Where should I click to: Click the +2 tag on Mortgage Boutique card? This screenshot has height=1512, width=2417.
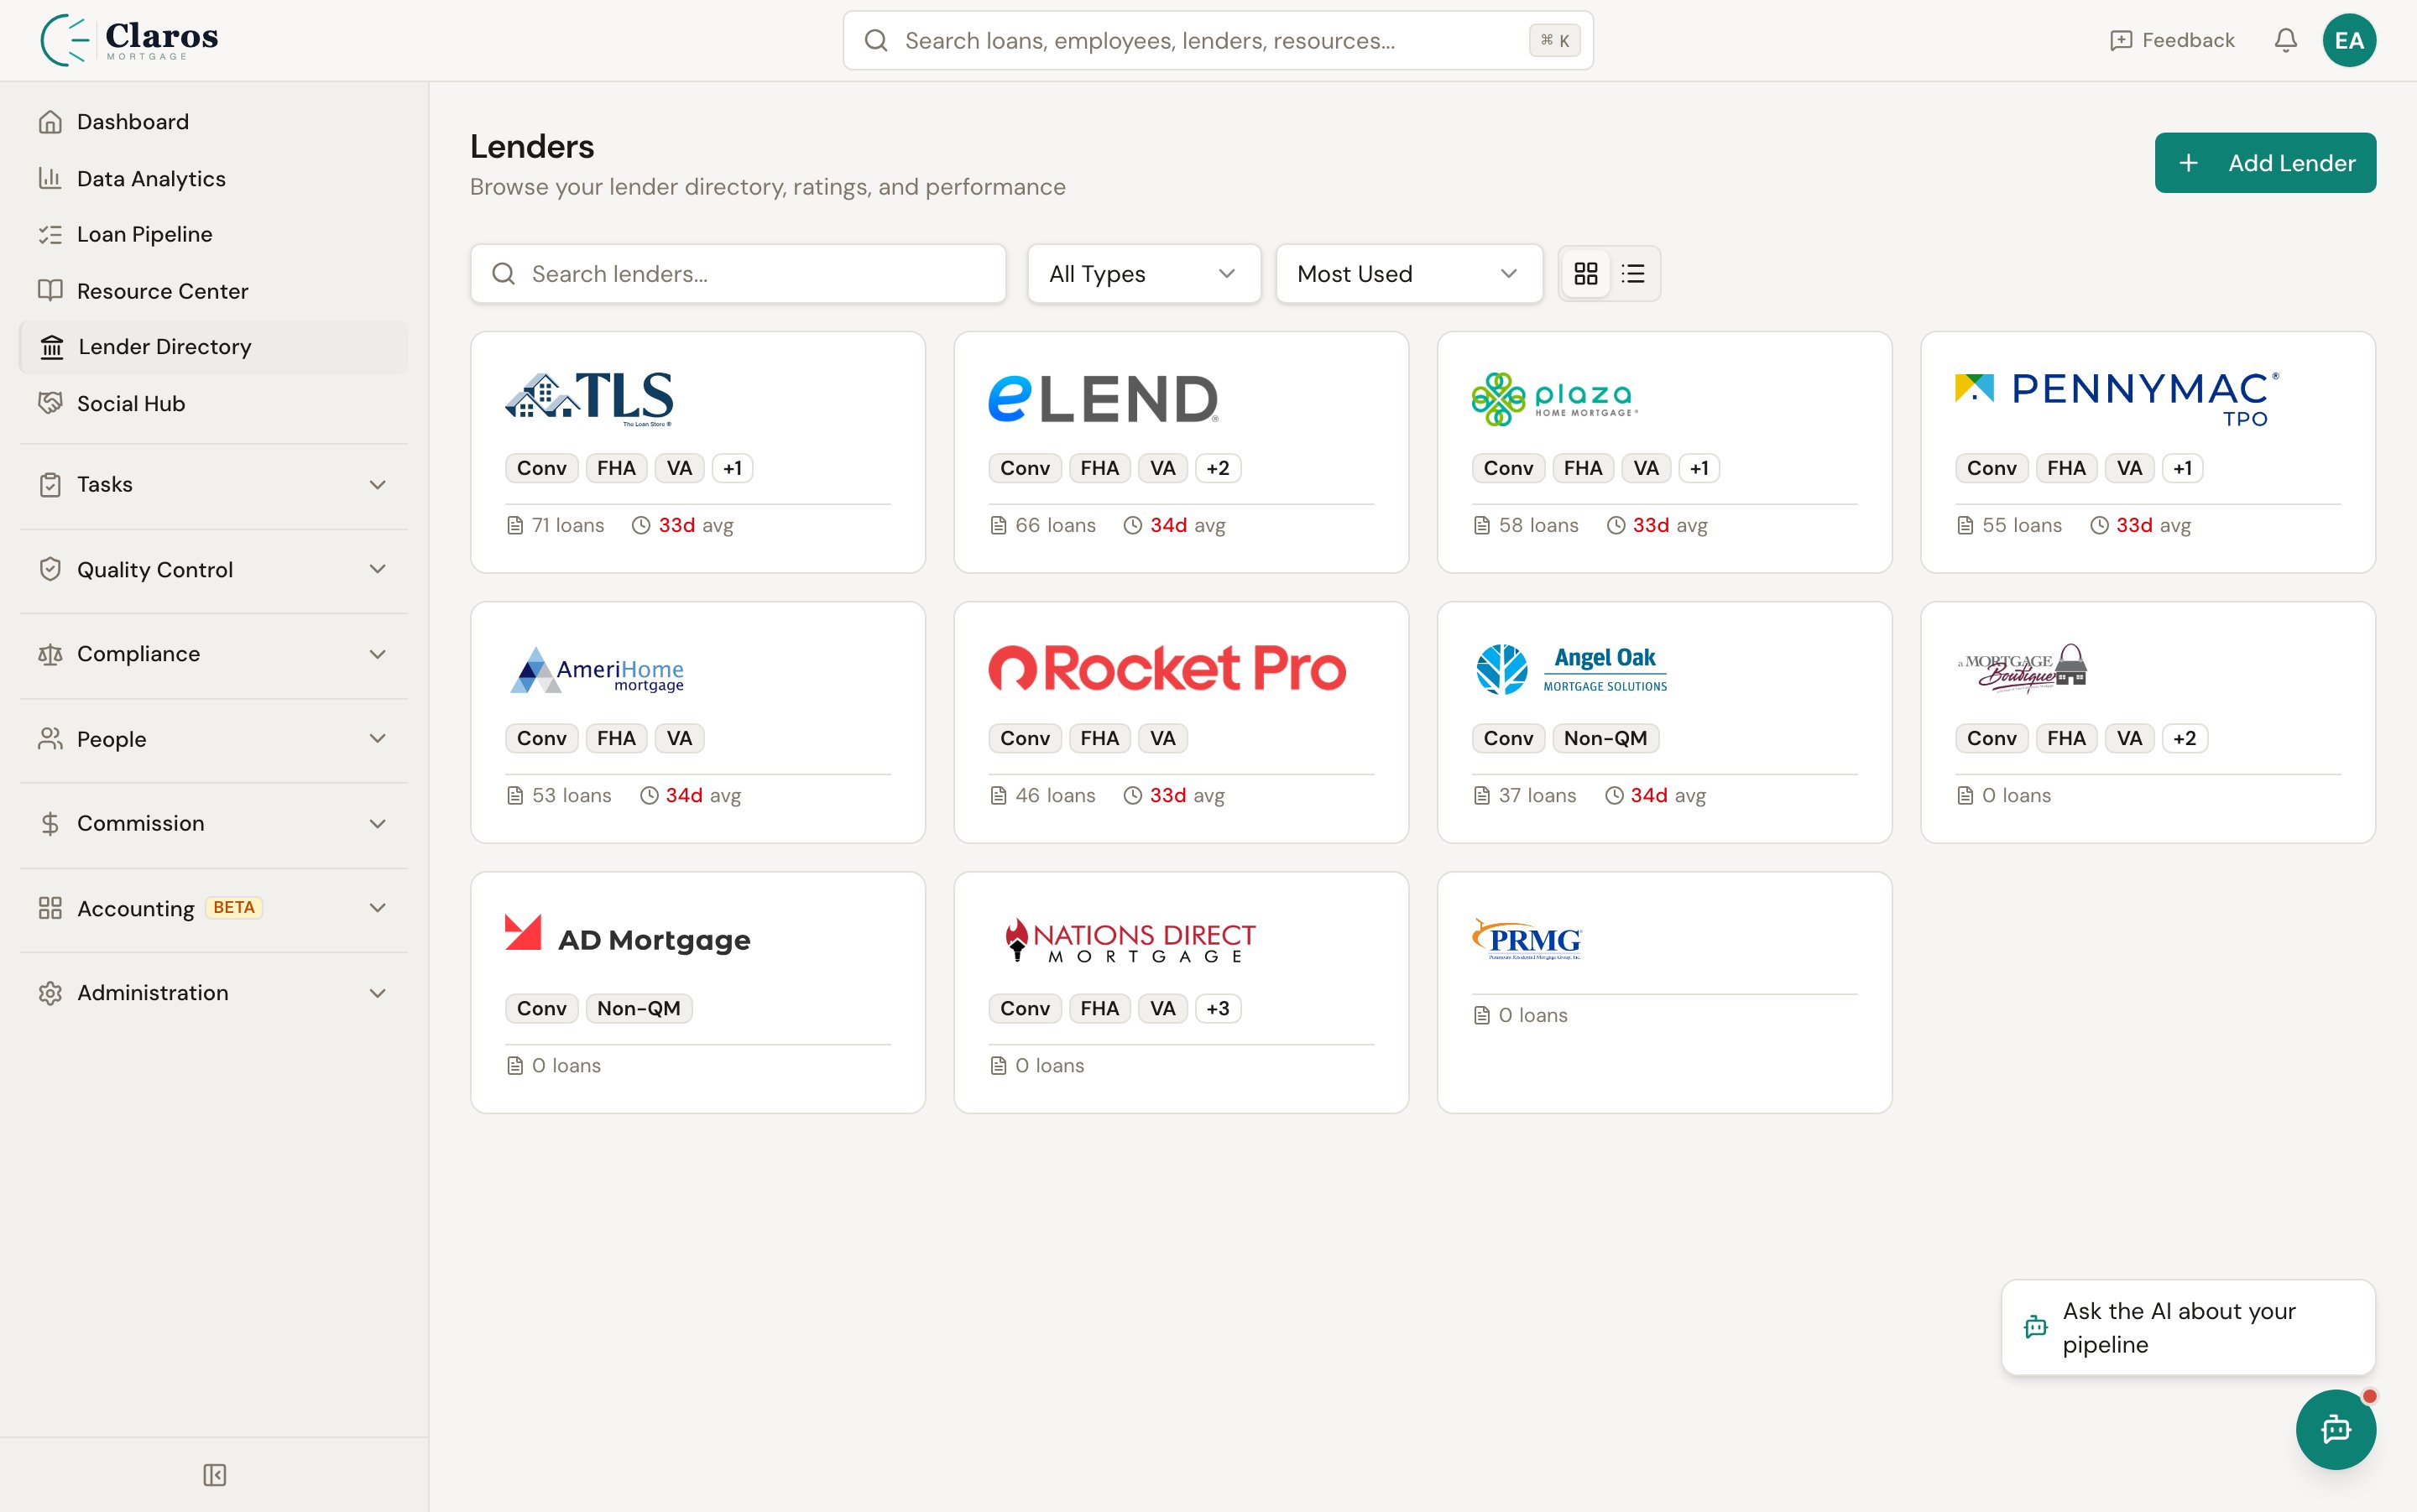point(2184,738)
